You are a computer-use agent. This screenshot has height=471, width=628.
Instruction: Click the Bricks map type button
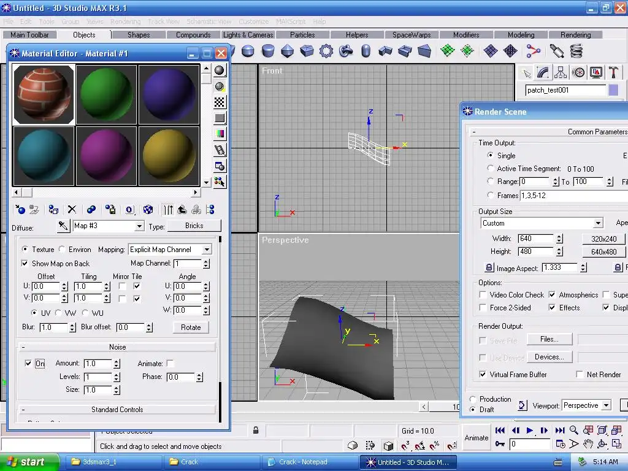pos(194,226)
